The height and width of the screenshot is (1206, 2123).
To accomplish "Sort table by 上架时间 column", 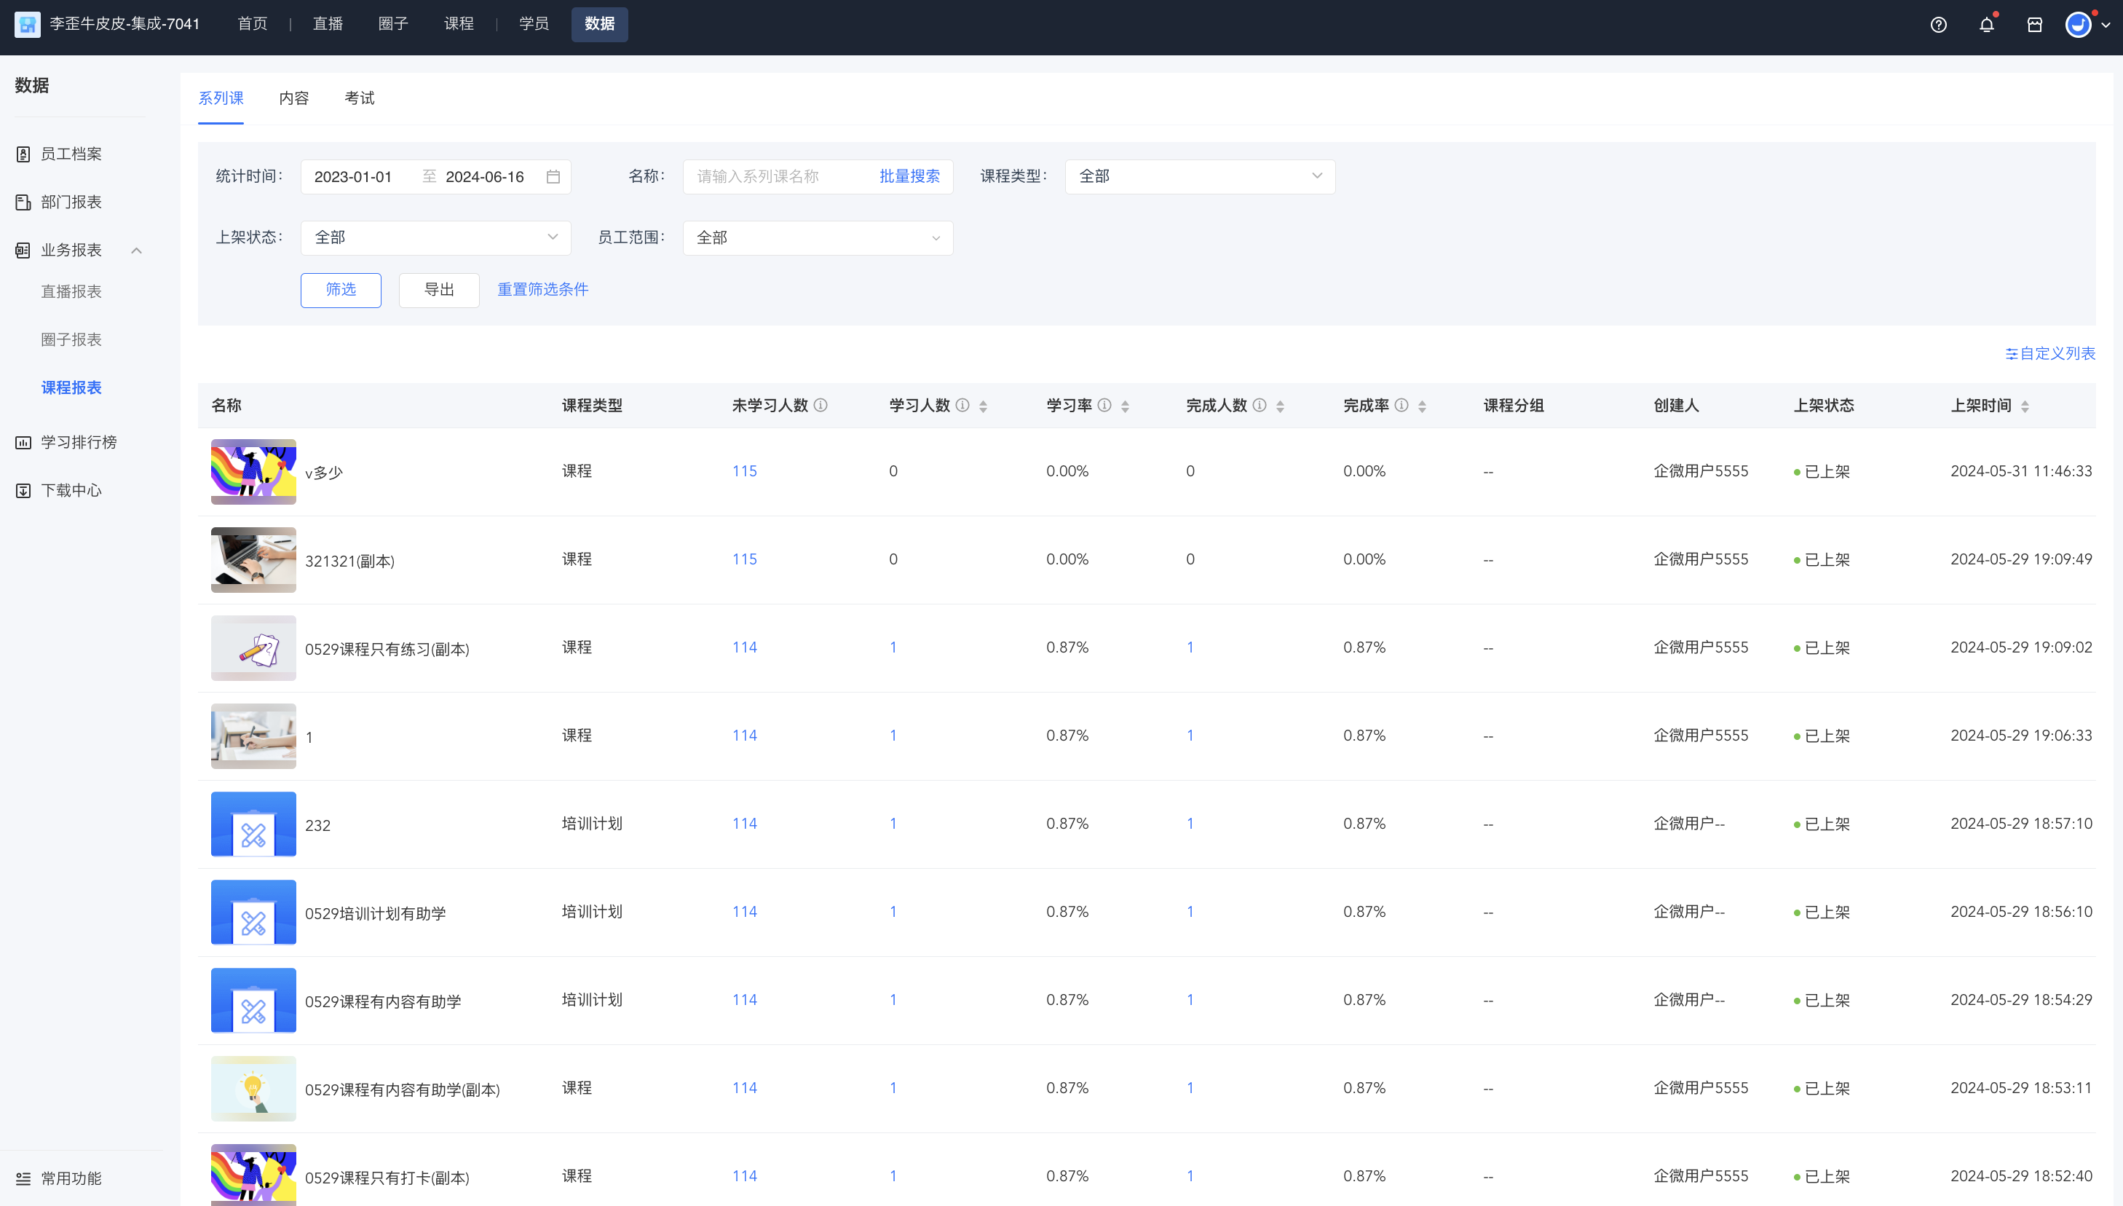I will [2025, 406].
